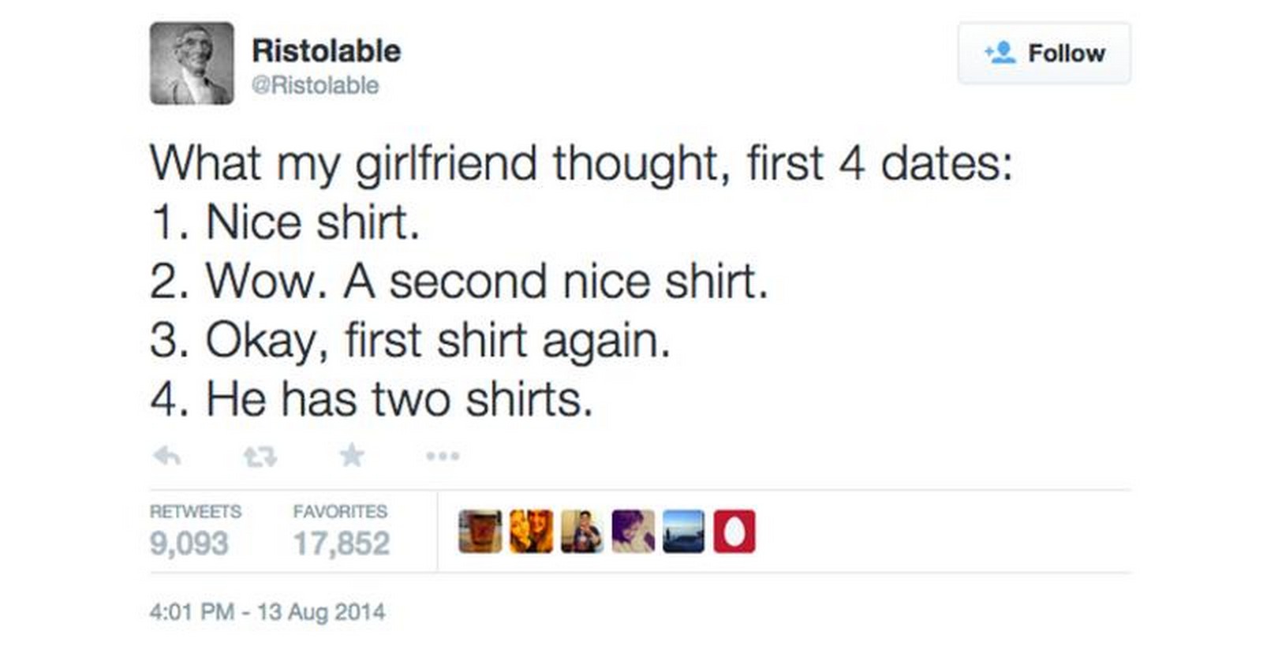This screenshot has height=653, width=1278.
Task: Retweet this tweet using the retweet icon
Action: 260,456
